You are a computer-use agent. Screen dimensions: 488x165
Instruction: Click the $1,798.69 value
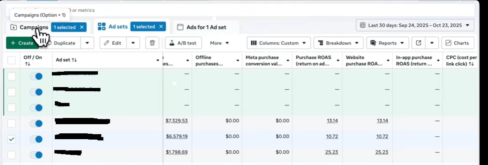tap(177, 152)
